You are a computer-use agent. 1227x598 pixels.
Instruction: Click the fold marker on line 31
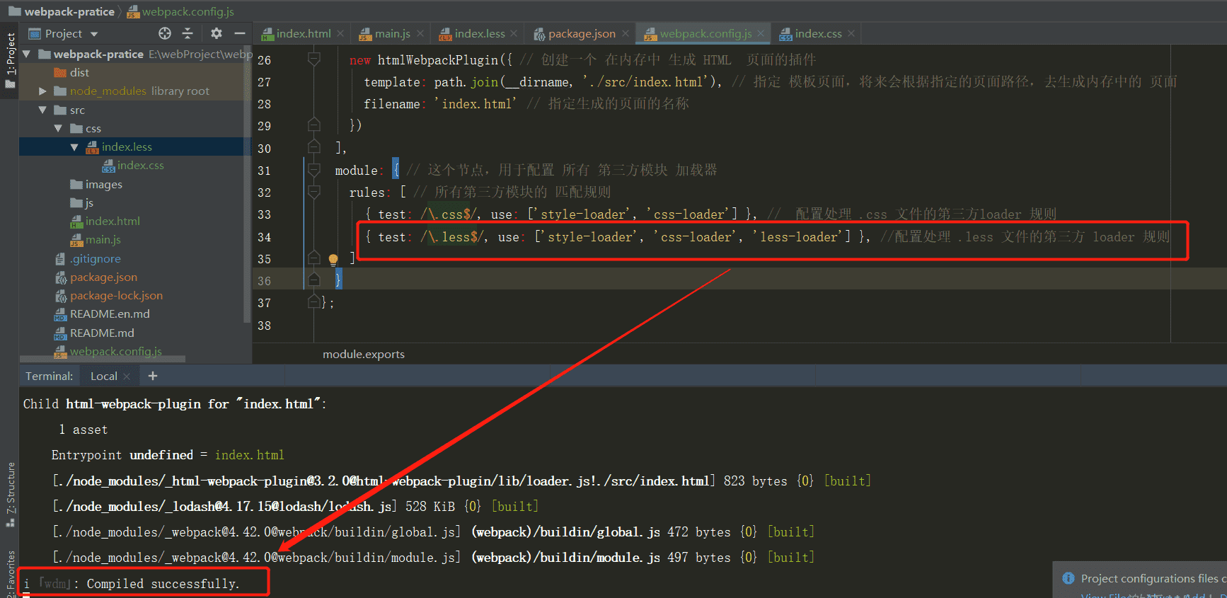pyautogui.click(x=314, y=170)
